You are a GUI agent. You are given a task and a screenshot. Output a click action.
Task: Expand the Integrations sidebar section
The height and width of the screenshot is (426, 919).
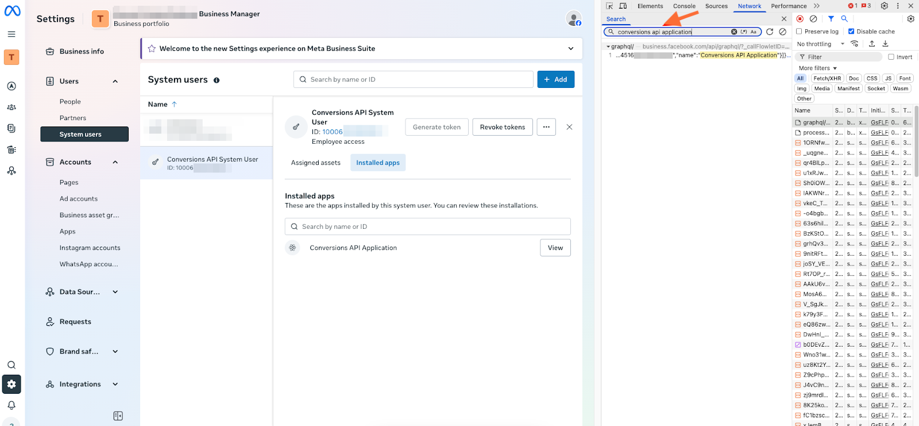(115, 384)
